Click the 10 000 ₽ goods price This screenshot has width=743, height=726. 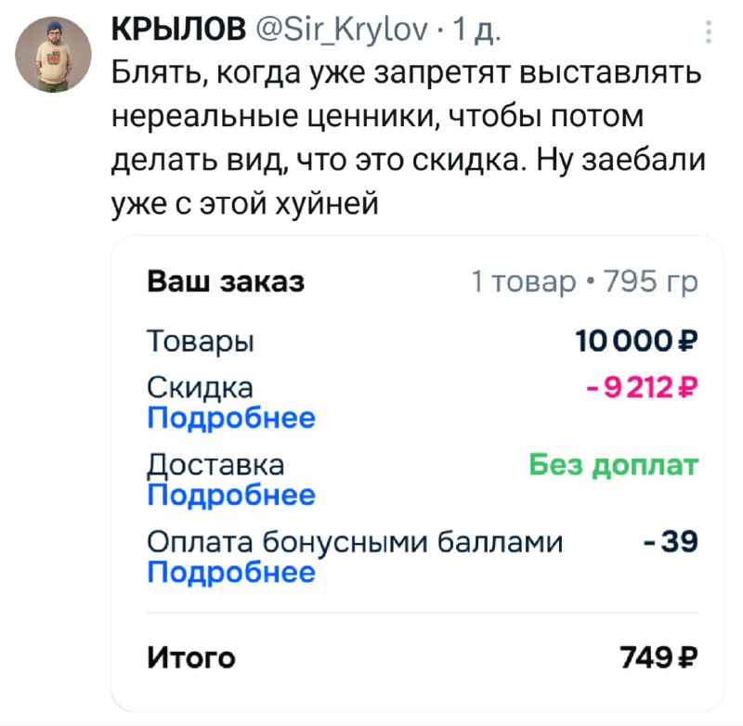pos(636,342)
